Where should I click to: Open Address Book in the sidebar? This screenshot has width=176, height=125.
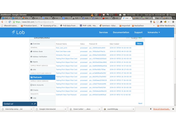pyautogui.click(x=42, y=51)
